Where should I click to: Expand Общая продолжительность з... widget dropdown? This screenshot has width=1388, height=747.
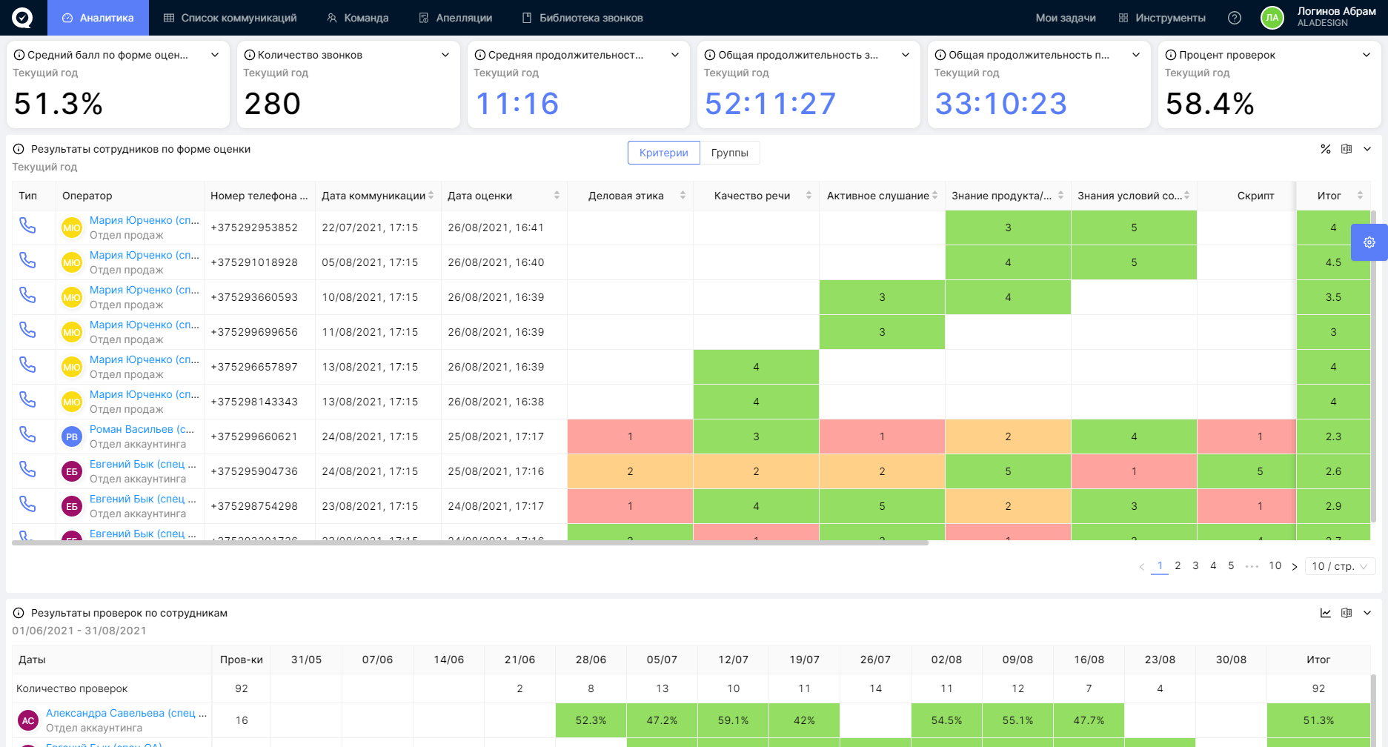pyautogui.click(x=906, y=55)
